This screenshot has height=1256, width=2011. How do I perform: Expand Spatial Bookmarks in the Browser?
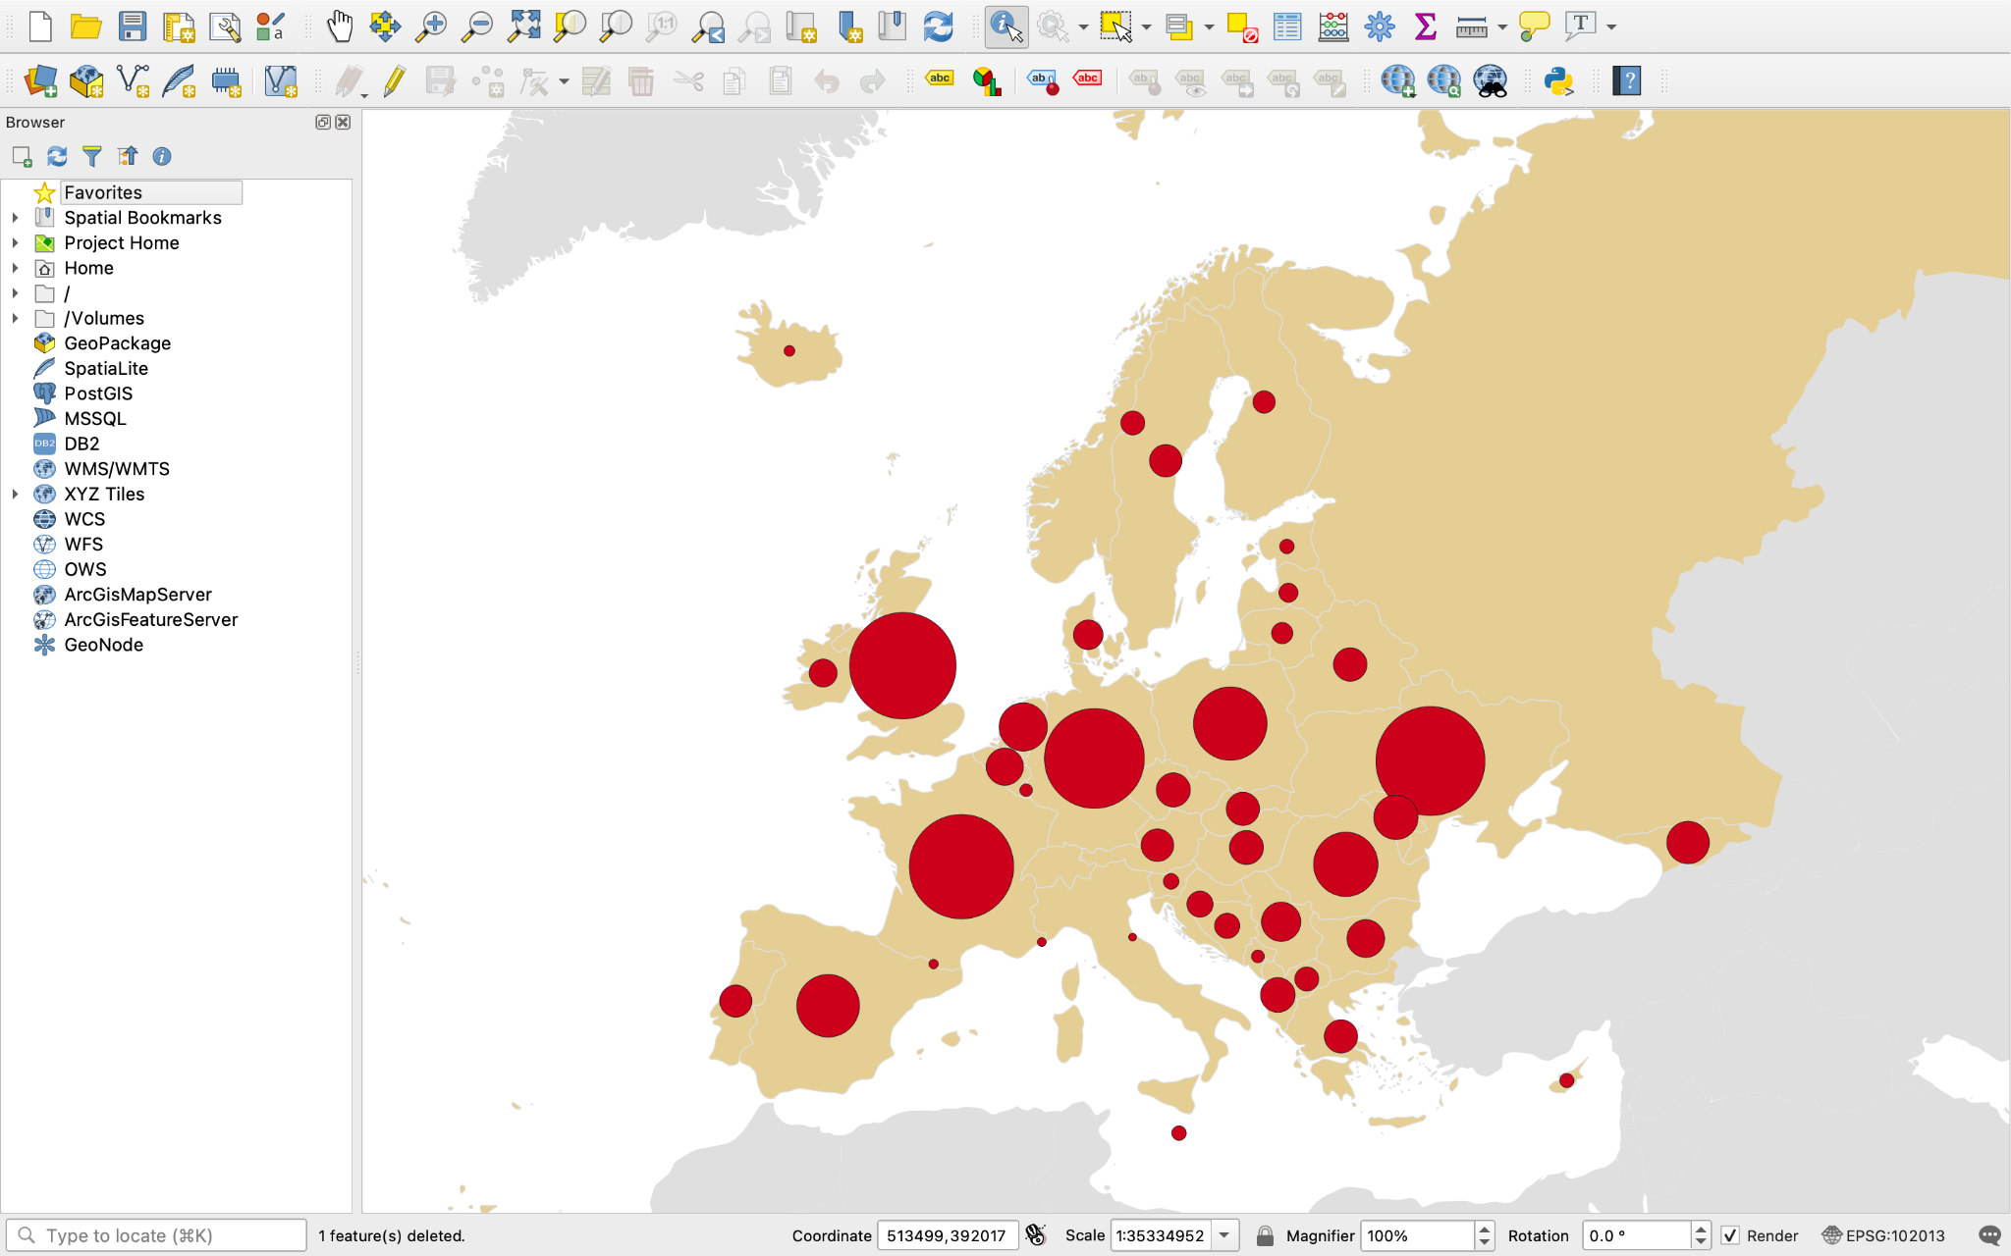[x=16, y=217]
